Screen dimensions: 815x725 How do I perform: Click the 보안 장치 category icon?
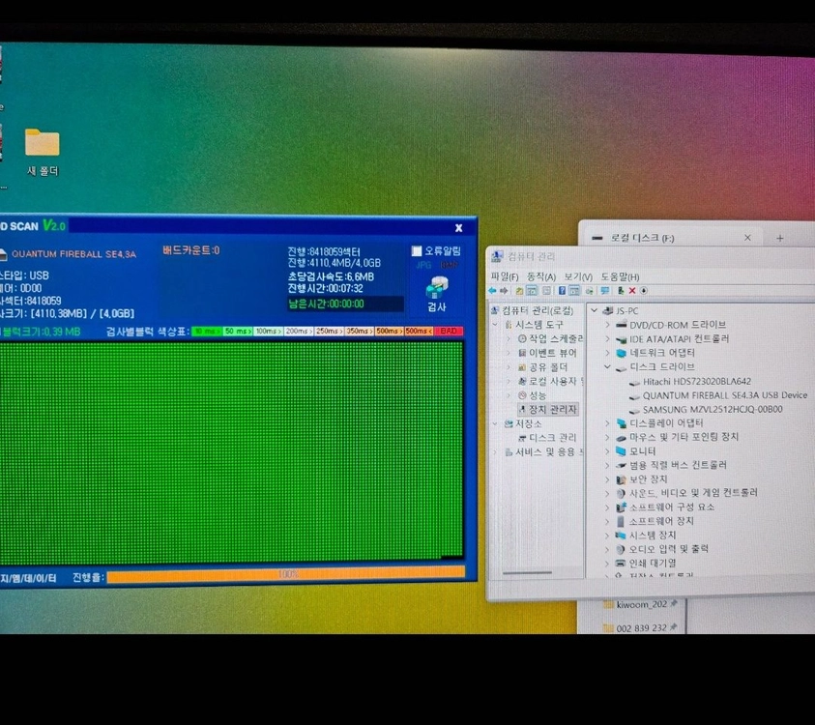(621, 479)
